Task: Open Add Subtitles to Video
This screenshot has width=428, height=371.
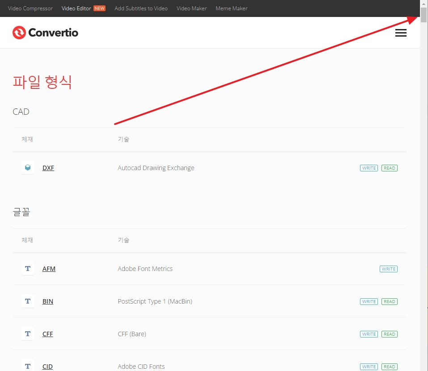Action: click(x=141, y=8)
